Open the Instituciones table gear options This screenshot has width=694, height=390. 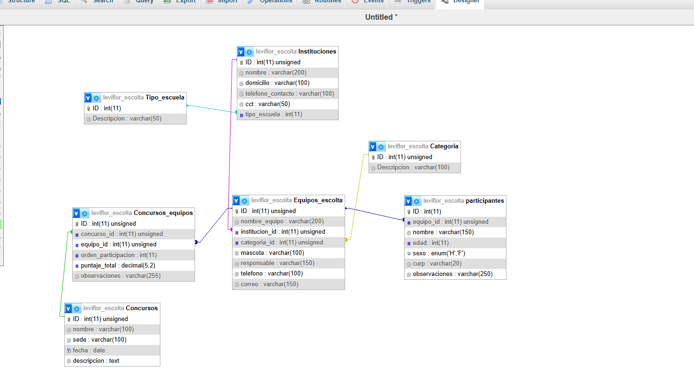tap(249, 52)
